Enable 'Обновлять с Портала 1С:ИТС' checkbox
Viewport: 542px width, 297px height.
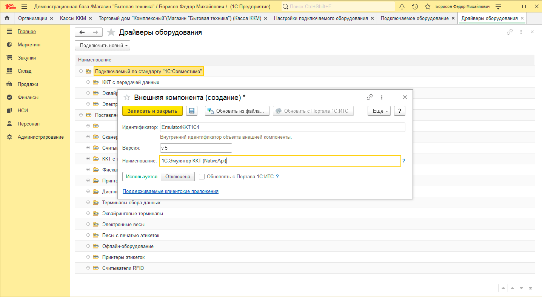202,176
